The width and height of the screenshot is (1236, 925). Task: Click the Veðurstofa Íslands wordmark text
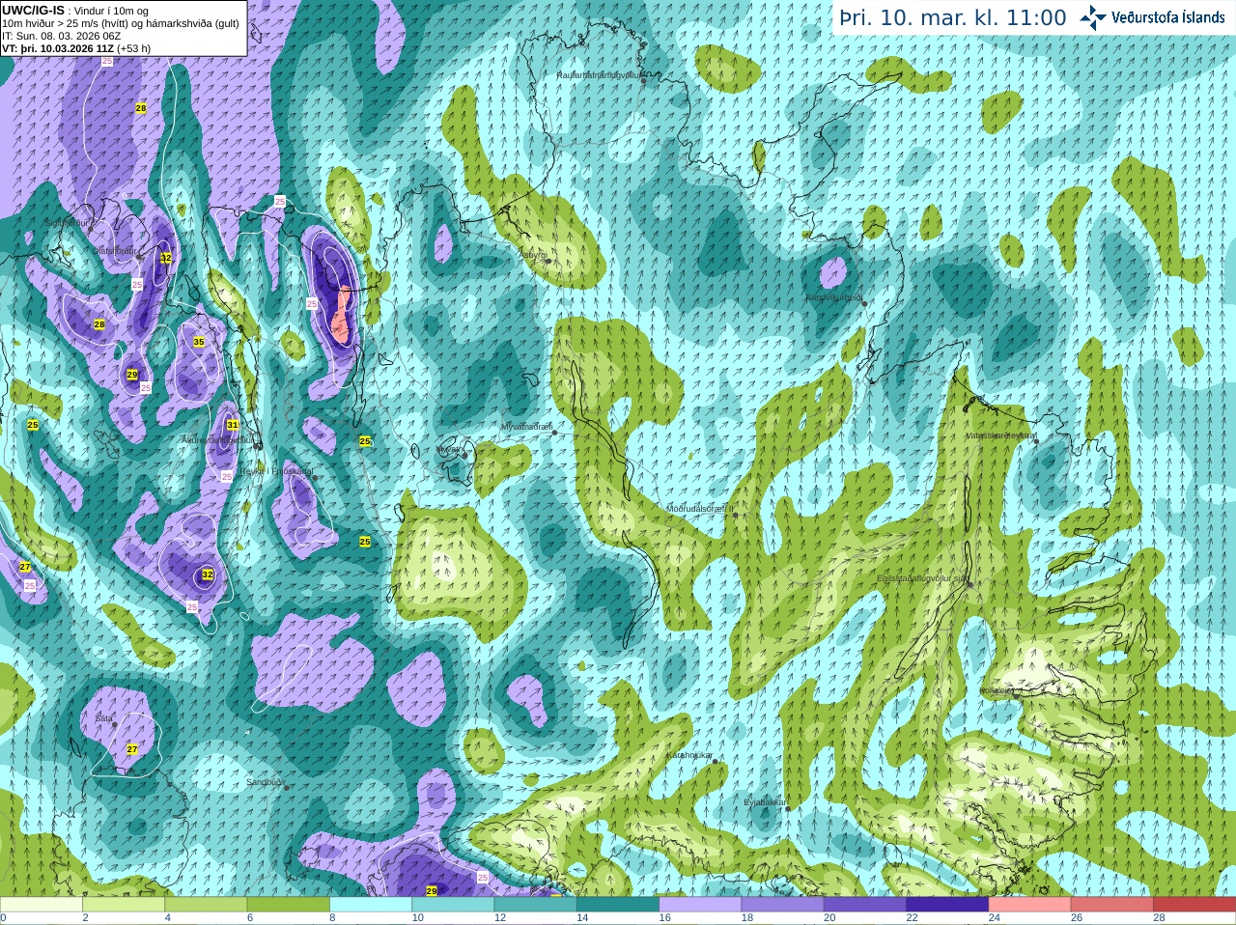[x=1168, y=17]
